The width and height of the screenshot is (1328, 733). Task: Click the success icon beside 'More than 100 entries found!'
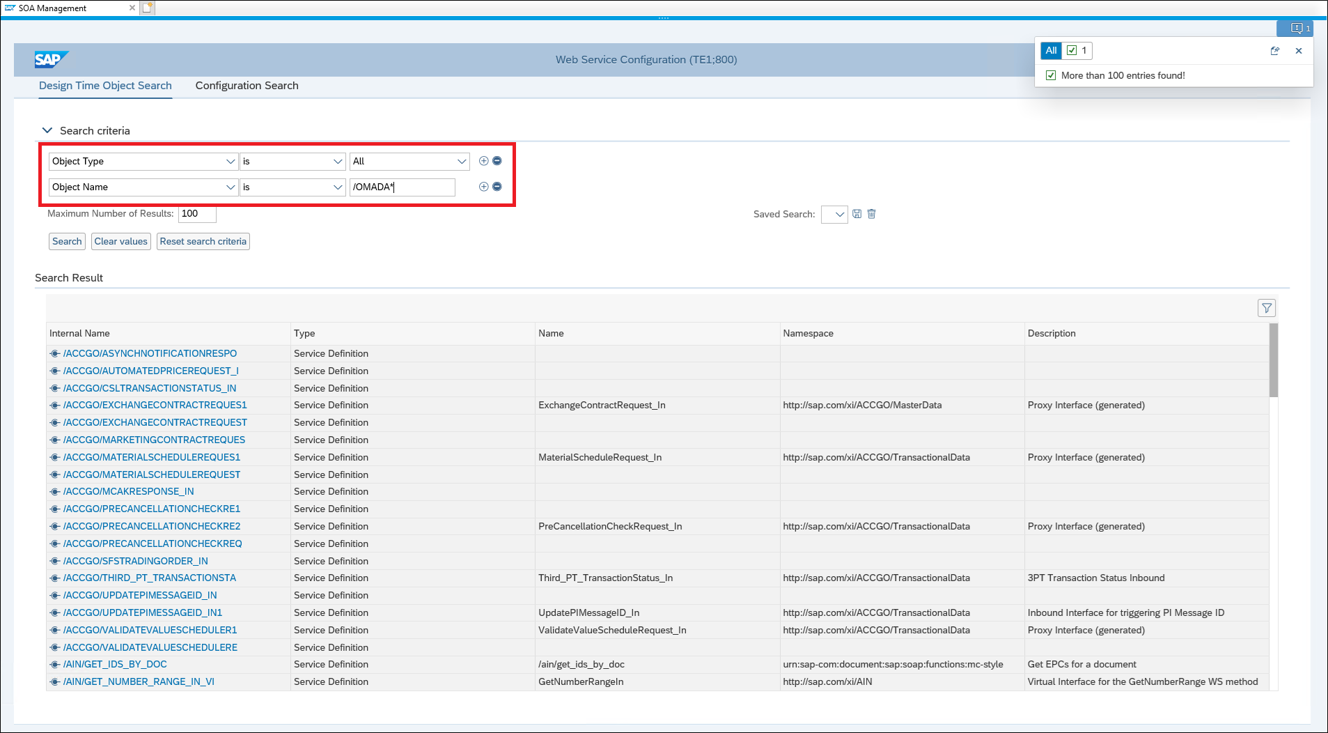(1051, 75)
